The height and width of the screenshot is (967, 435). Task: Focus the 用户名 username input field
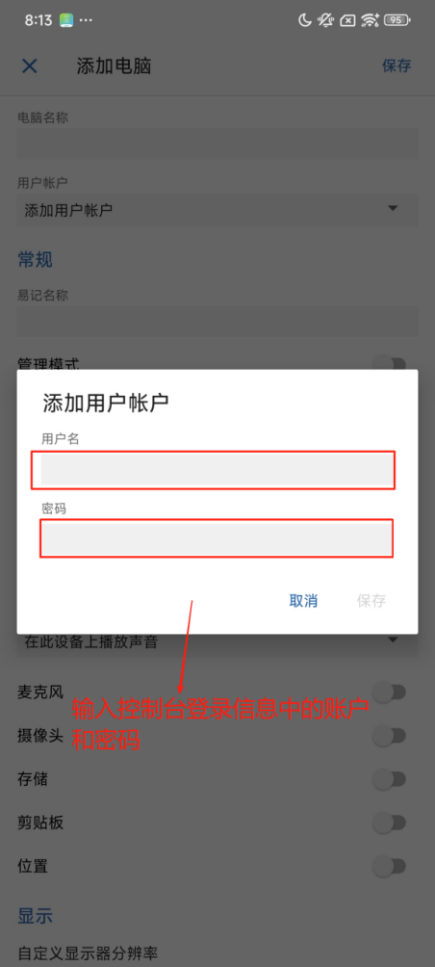click(x=217, y=470)
